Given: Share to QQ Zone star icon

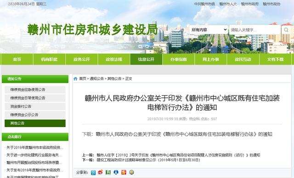Looking at the screenshot, I should [x=124, y=172].
